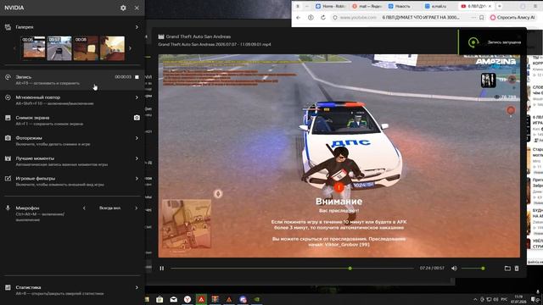
Task: Open second gallery thumbnail labeled 09:57
Action: click(59, 48)
